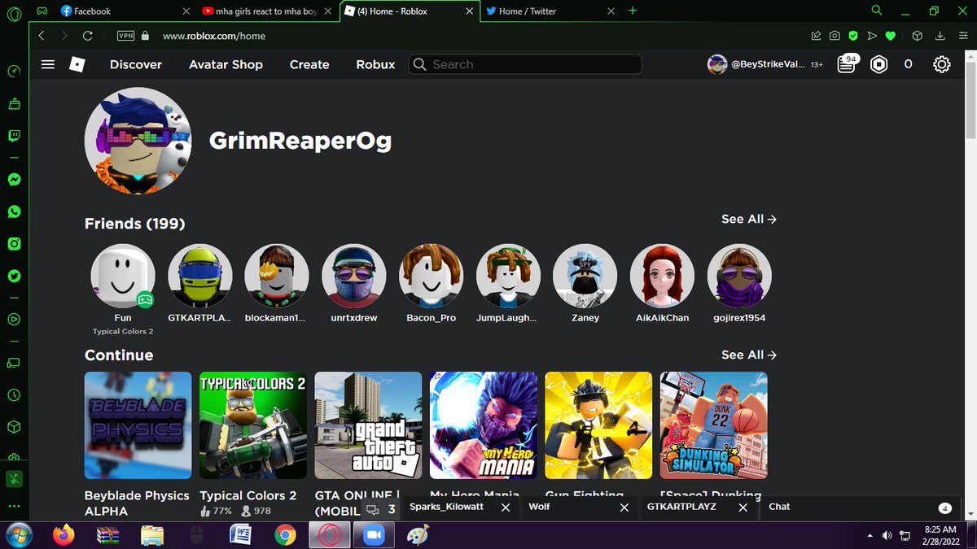Open the GX Corner gamepad tab icon
The image size is (977, 549).
pyautogui.click(x=42, y=11)
